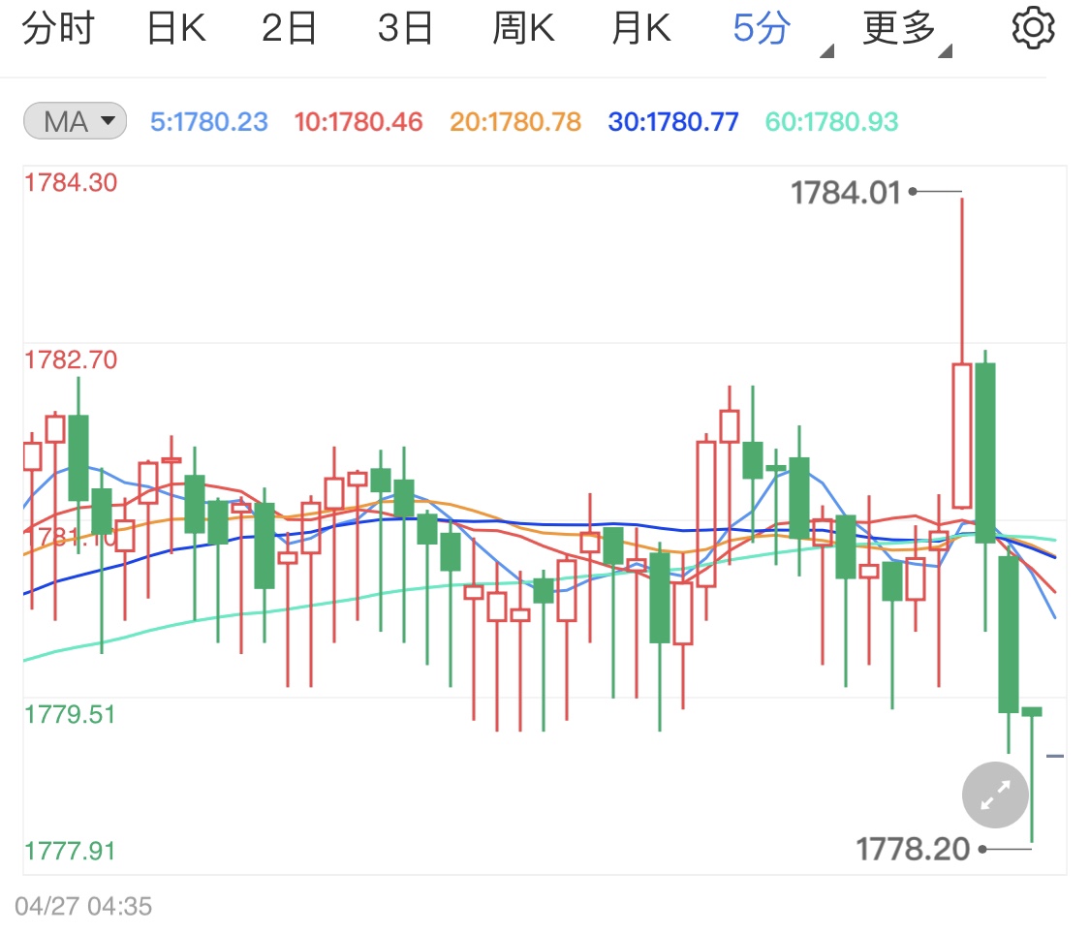Click the low price label 1778.20
The width and height of the screenshot is (1090, 935).
click(x=912, y=849)
